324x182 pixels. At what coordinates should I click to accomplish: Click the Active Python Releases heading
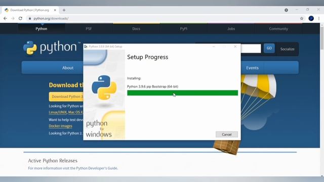[x=53, y=161]
